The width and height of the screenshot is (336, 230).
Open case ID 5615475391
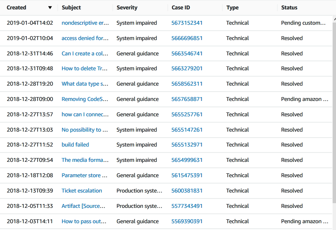tap(187, 175)
